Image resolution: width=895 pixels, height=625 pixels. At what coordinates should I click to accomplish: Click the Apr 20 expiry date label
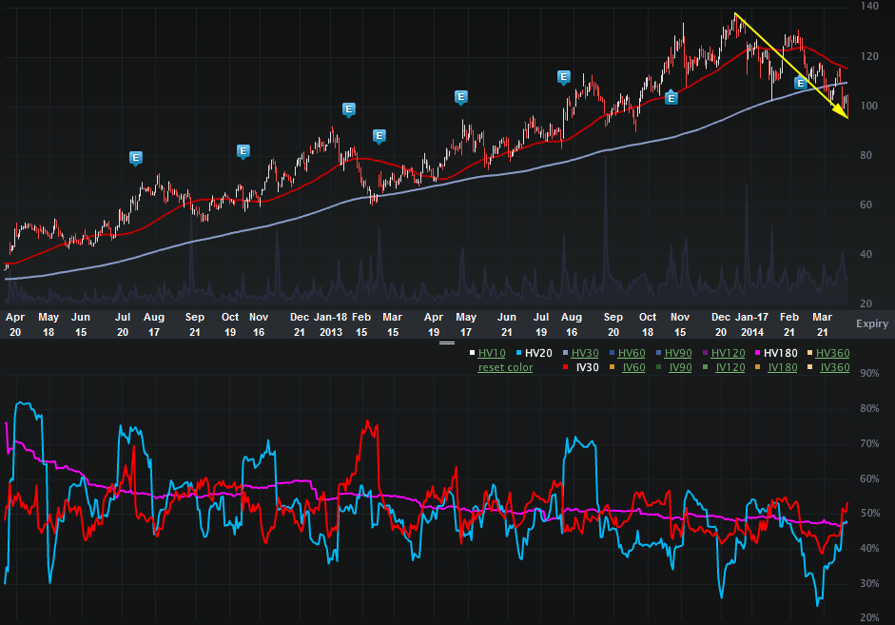pyautogui.click(x=15, y=324)
